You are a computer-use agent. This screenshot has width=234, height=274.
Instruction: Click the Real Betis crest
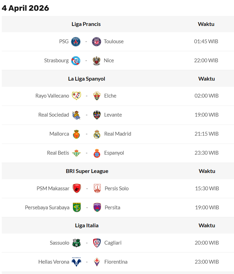[x=76, y=153]
